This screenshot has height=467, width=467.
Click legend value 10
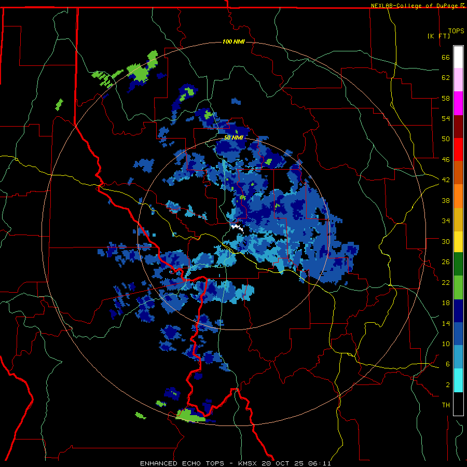(446, 344)
